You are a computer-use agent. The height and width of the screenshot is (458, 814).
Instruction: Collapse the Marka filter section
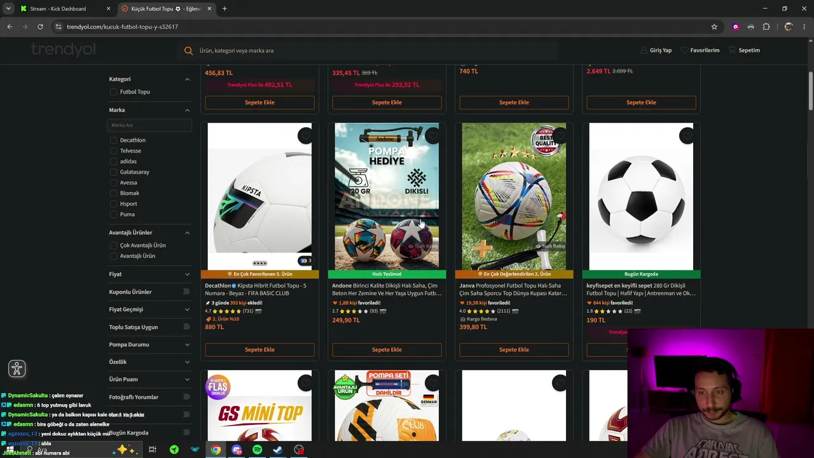pos(187,110)
